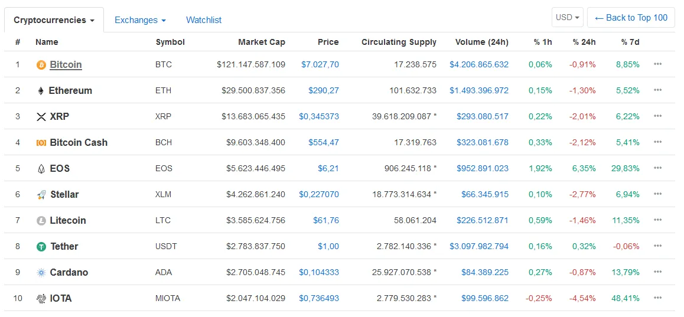Image resolution: width=684 pixels, height=317 pixels.
Task: Sort by Volume (24h) column header
Action: click(x=481, y=43)
